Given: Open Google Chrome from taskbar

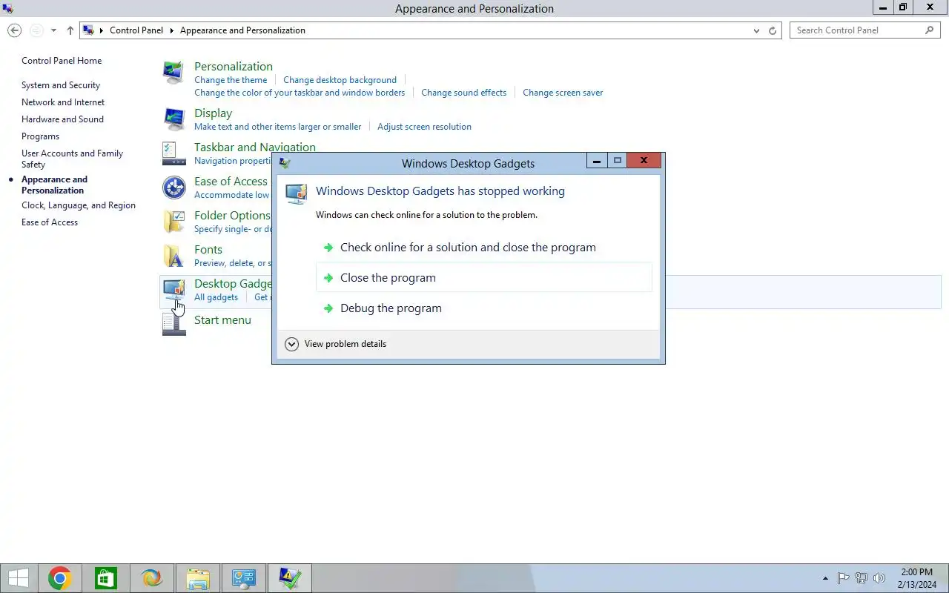Looking at the screenshot, I should (60, 578).
